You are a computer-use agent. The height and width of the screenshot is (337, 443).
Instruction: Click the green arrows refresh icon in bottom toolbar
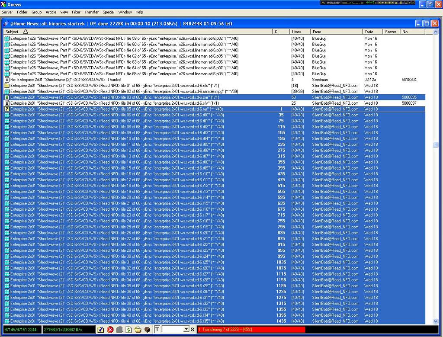click(x=128, y=329)
